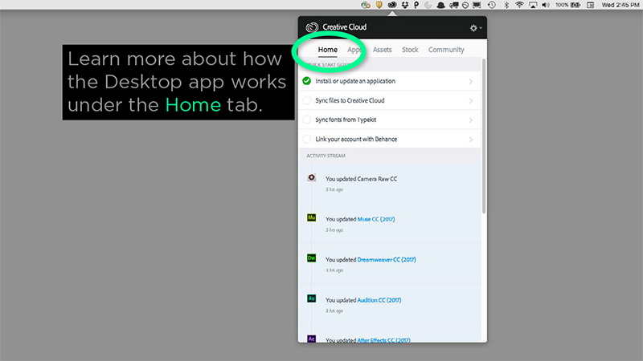Toggle the 'Link your account with Behance' circle
643x361 pixels.
[307, 139]
